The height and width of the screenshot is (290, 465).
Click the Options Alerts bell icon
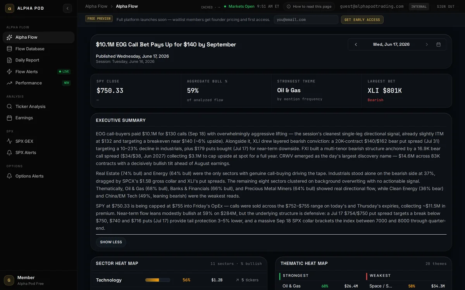click(x=9, y=176)
